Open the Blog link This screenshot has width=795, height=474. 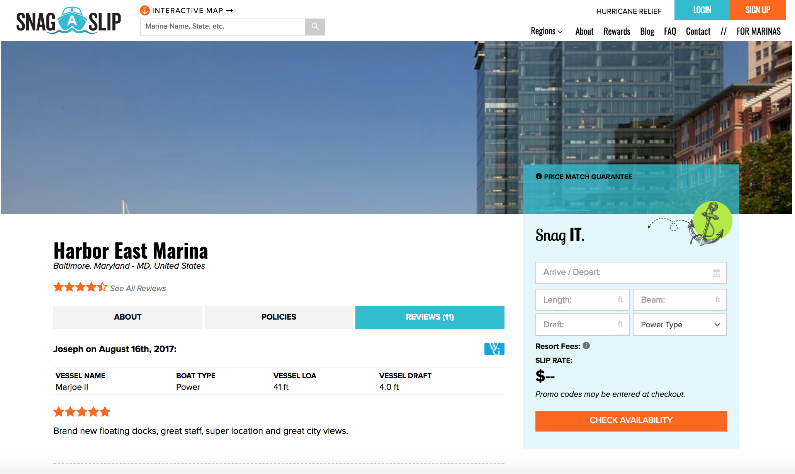coord(647,31)
